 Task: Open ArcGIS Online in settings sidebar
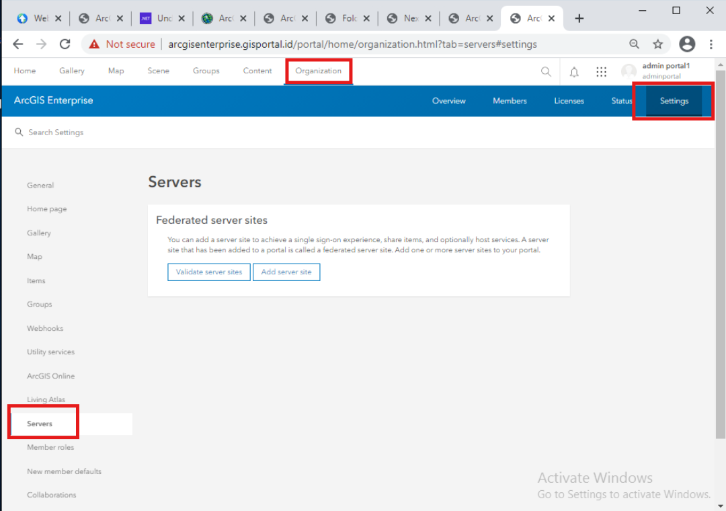(x=50, y=376)
